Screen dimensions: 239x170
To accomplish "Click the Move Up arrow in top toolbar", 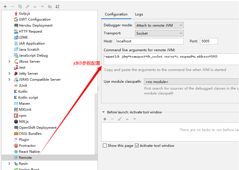I will [35, 7].
